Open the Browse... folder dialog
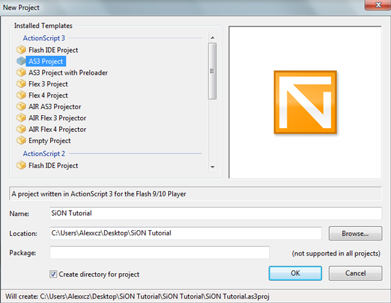Viewport: 391px width, 303px height. (355, 233)
